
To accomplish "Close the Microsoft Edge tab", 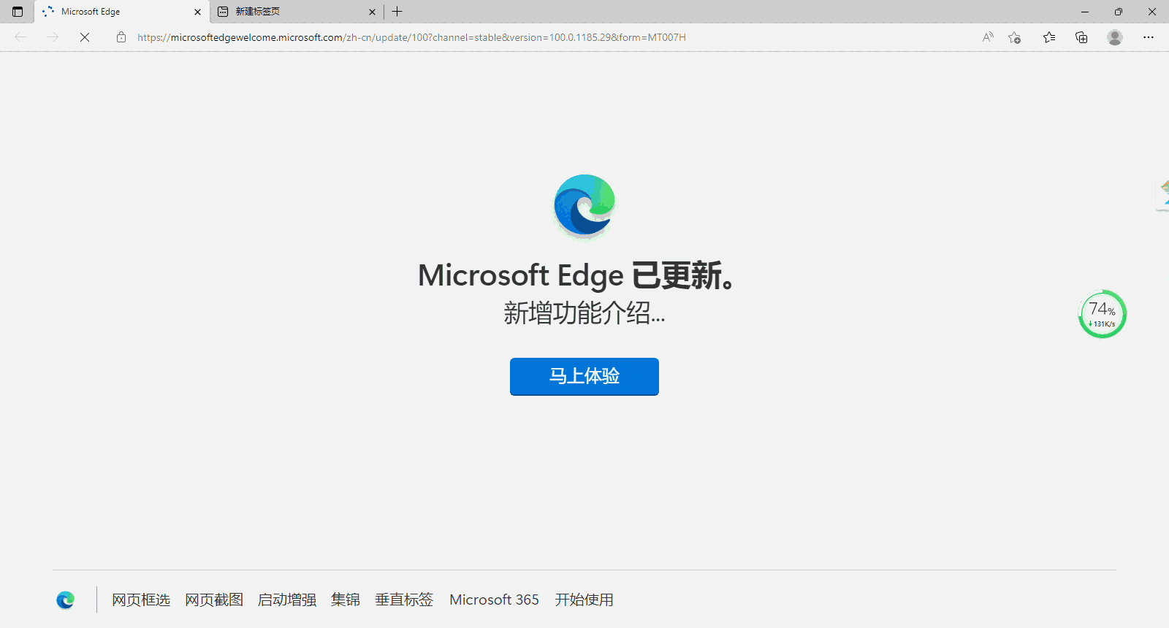I will pyautogui.click(x=197, y=12).
